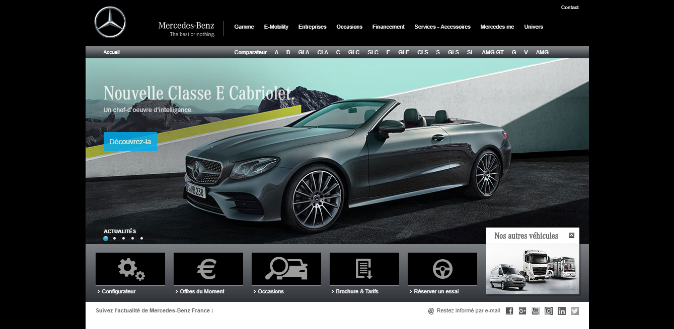Viewport: 674px width, 329px height.
Task: Open the Gamme menu
Action: tap(244, 27)
